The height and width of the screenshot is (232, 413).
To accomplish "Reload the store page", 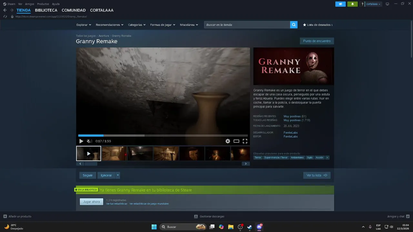I will point(5,16).
